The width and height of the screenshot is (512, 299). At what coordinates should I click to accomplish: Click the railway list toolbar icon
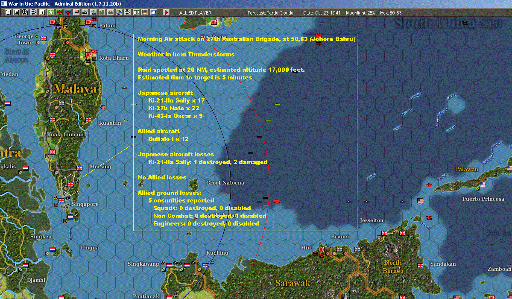tap(145, 12)
